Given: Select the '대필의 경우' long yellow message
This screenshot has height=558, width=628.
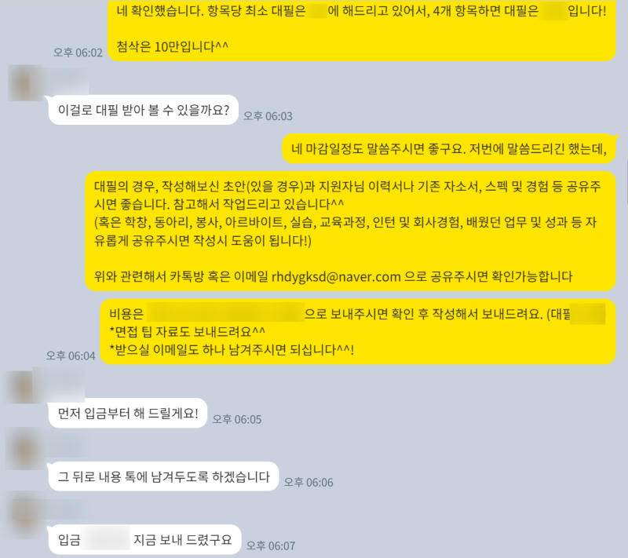Looking at the screenshot, I should click(x=350, y=232).
